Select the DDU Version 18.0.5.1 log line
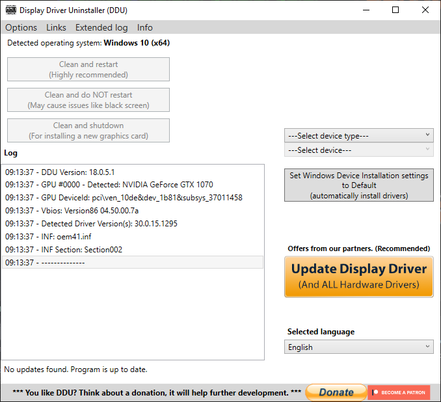This screenshot has width=441, height=402. pyautogui.click(x=133, y=172)
